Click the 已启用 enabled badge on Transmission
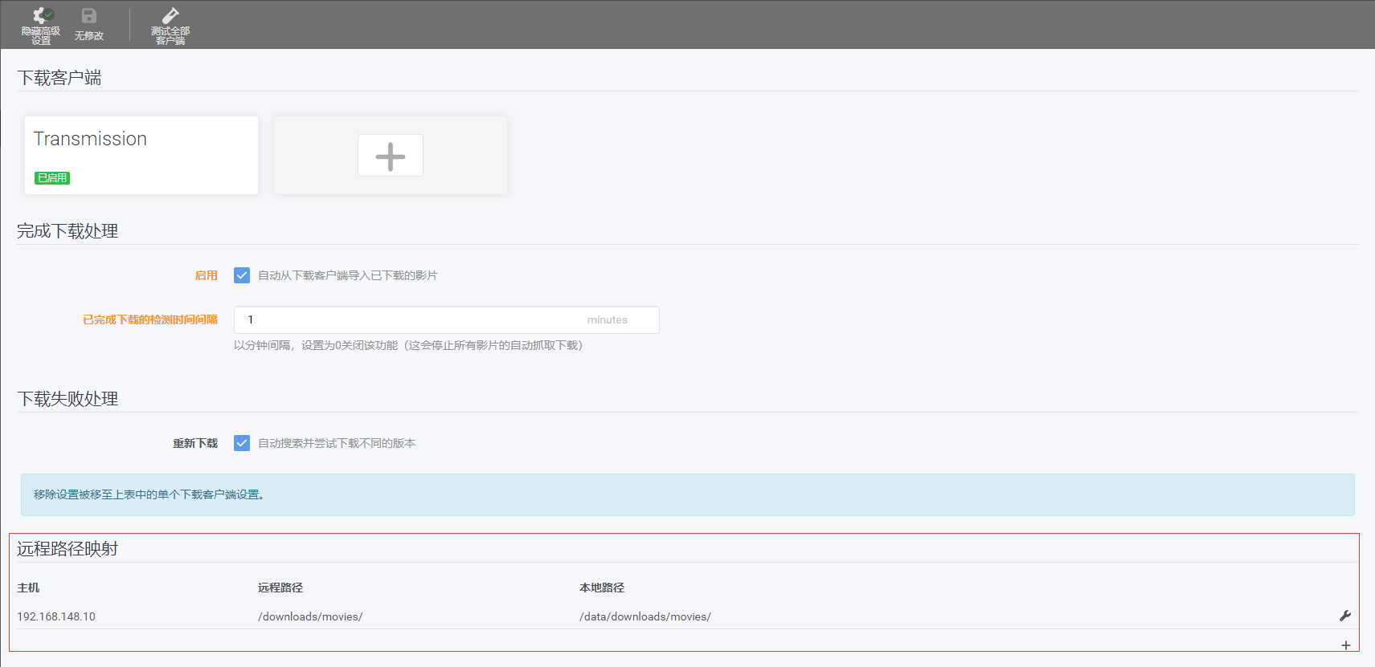Screen dimensions: 1375x667 tap(52, 178)
